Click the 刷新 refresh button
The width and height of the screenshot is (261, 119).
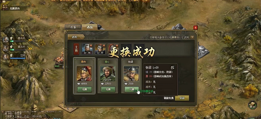(182, 98)
